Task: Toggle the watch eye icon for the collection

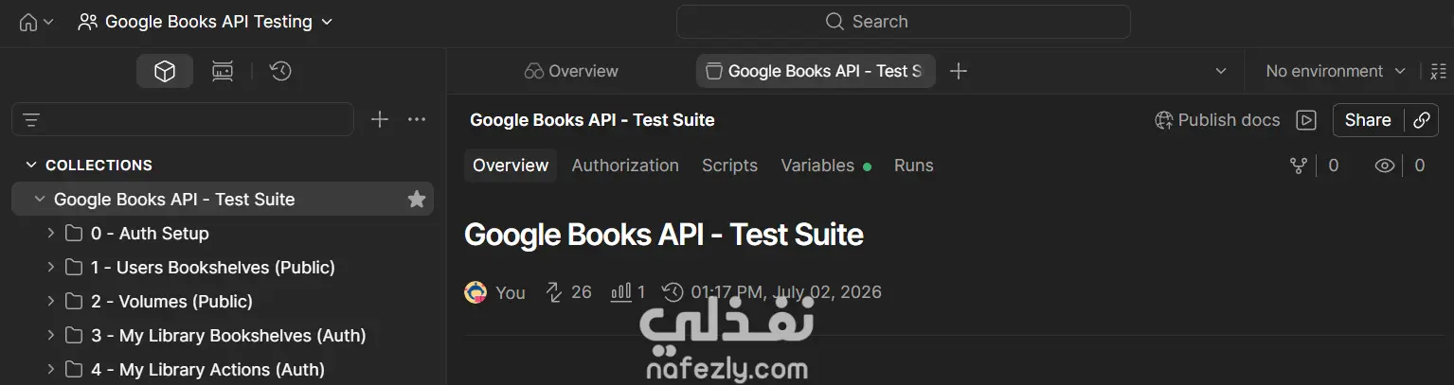Action: (x=1385, y=166)
